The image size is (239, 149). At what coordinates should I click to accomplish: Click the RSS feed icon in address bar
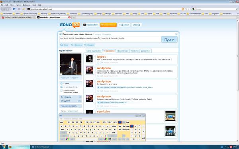[183, 9]
